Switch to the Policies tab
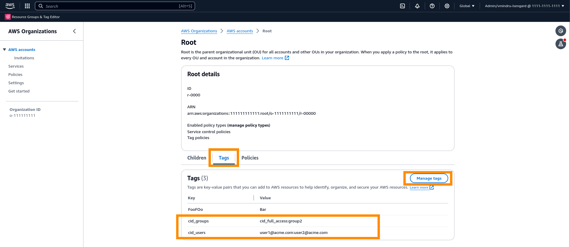570x247 pixels. [x=250, y=158]
